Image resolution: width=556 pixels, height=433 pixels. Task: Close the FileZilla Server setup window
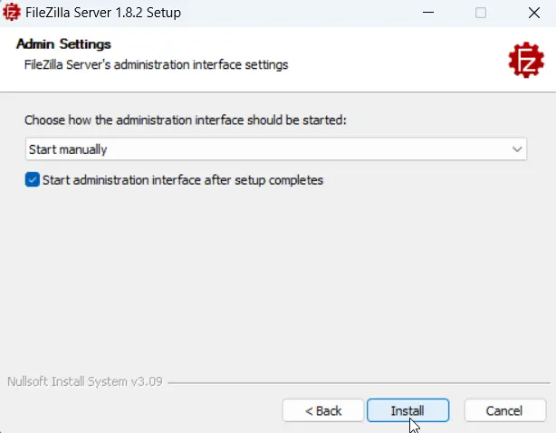click(x=533, y=13)
